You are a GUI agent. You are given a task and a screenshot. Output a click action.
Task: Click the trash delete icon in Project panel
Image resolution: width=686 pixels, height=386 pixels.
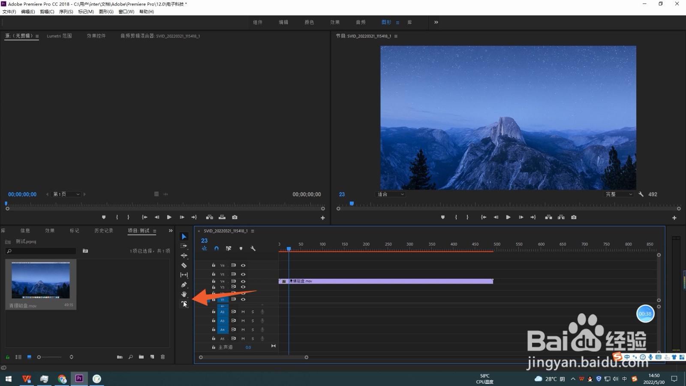162,357
